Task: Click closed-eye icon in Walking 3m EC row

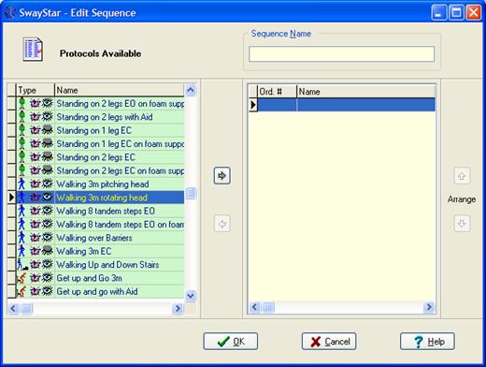Action: [x=48, y=251]
